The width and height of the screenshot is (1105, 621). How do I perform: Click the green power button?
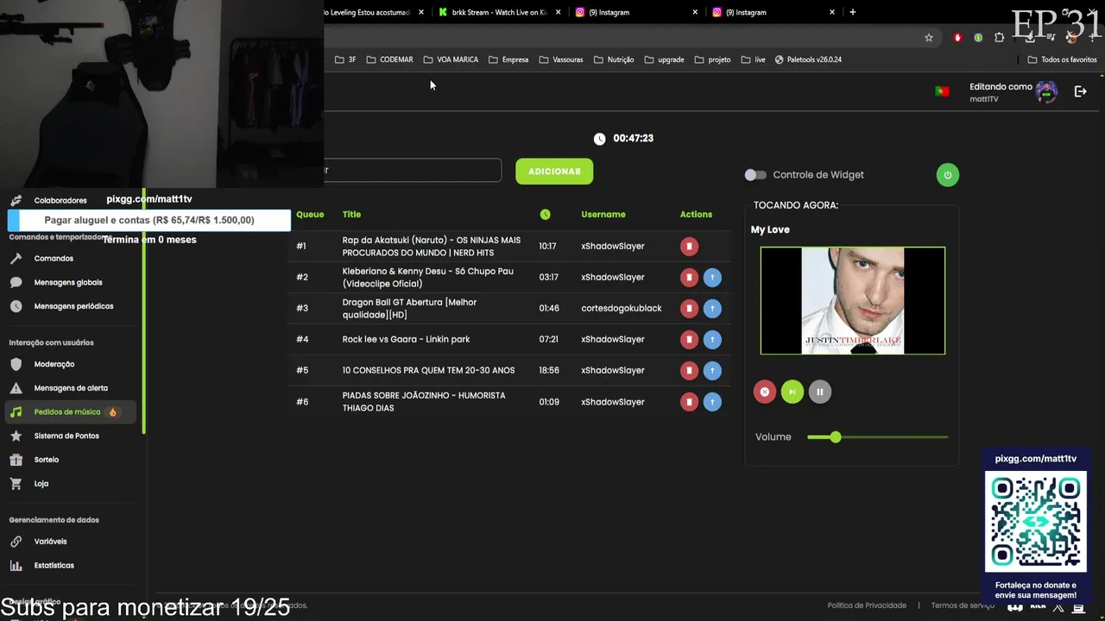pos(948,175)
